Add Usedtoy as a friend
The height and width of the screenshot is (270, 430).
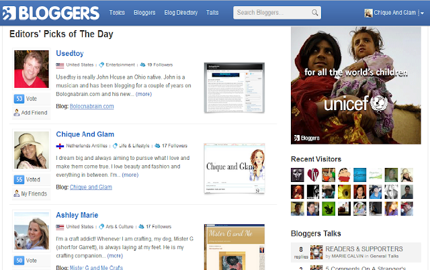tap(30, 113)
